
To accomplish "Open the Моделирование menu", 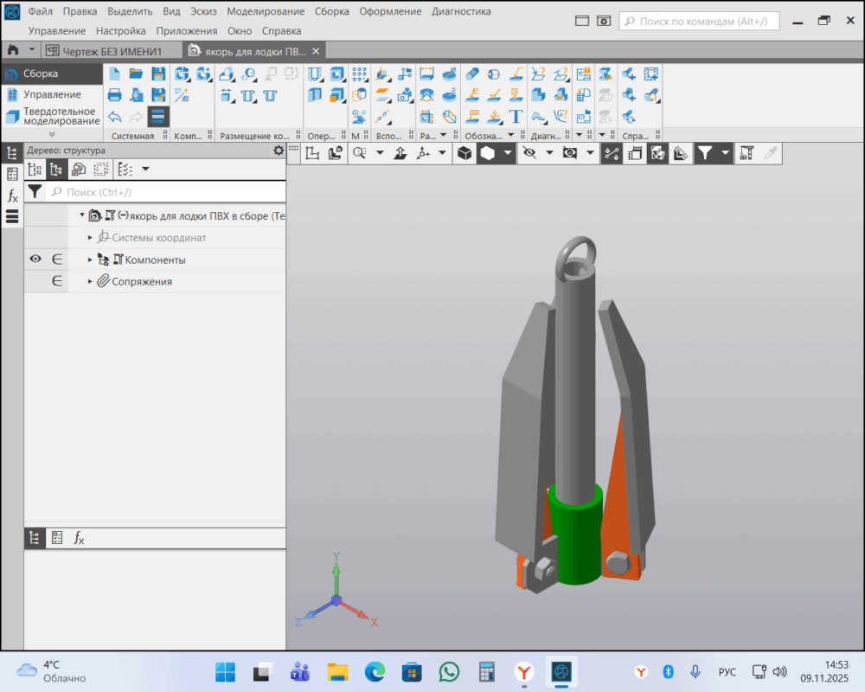I will coord(266,11).
